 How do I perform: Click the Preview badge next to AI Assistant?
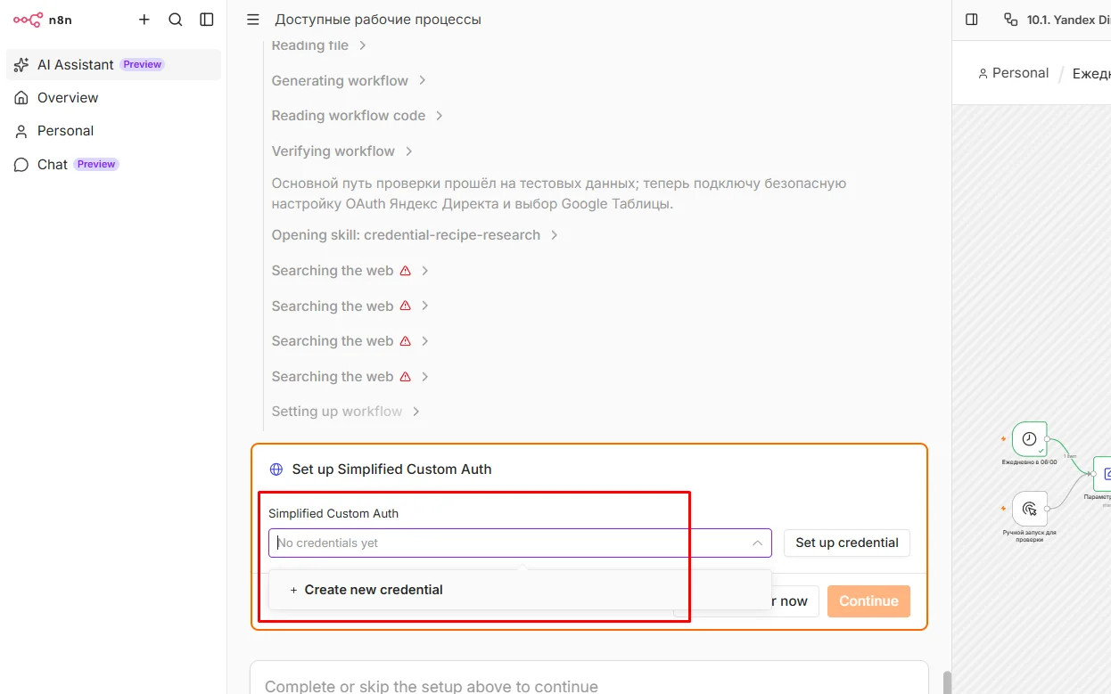[143, 65]
